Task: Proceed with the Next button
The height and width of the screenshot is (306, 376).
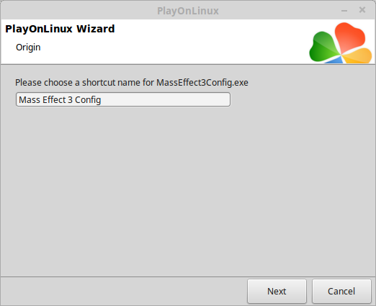Action: pyautogui.click(x=277, y=291)
